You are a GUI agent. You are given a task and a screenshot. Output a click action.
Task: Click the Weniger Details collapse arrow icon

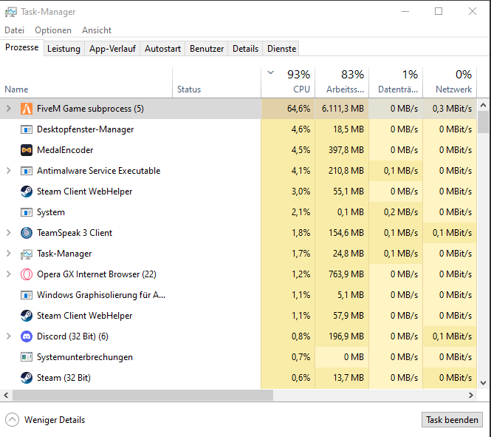(x=13, y=420)
